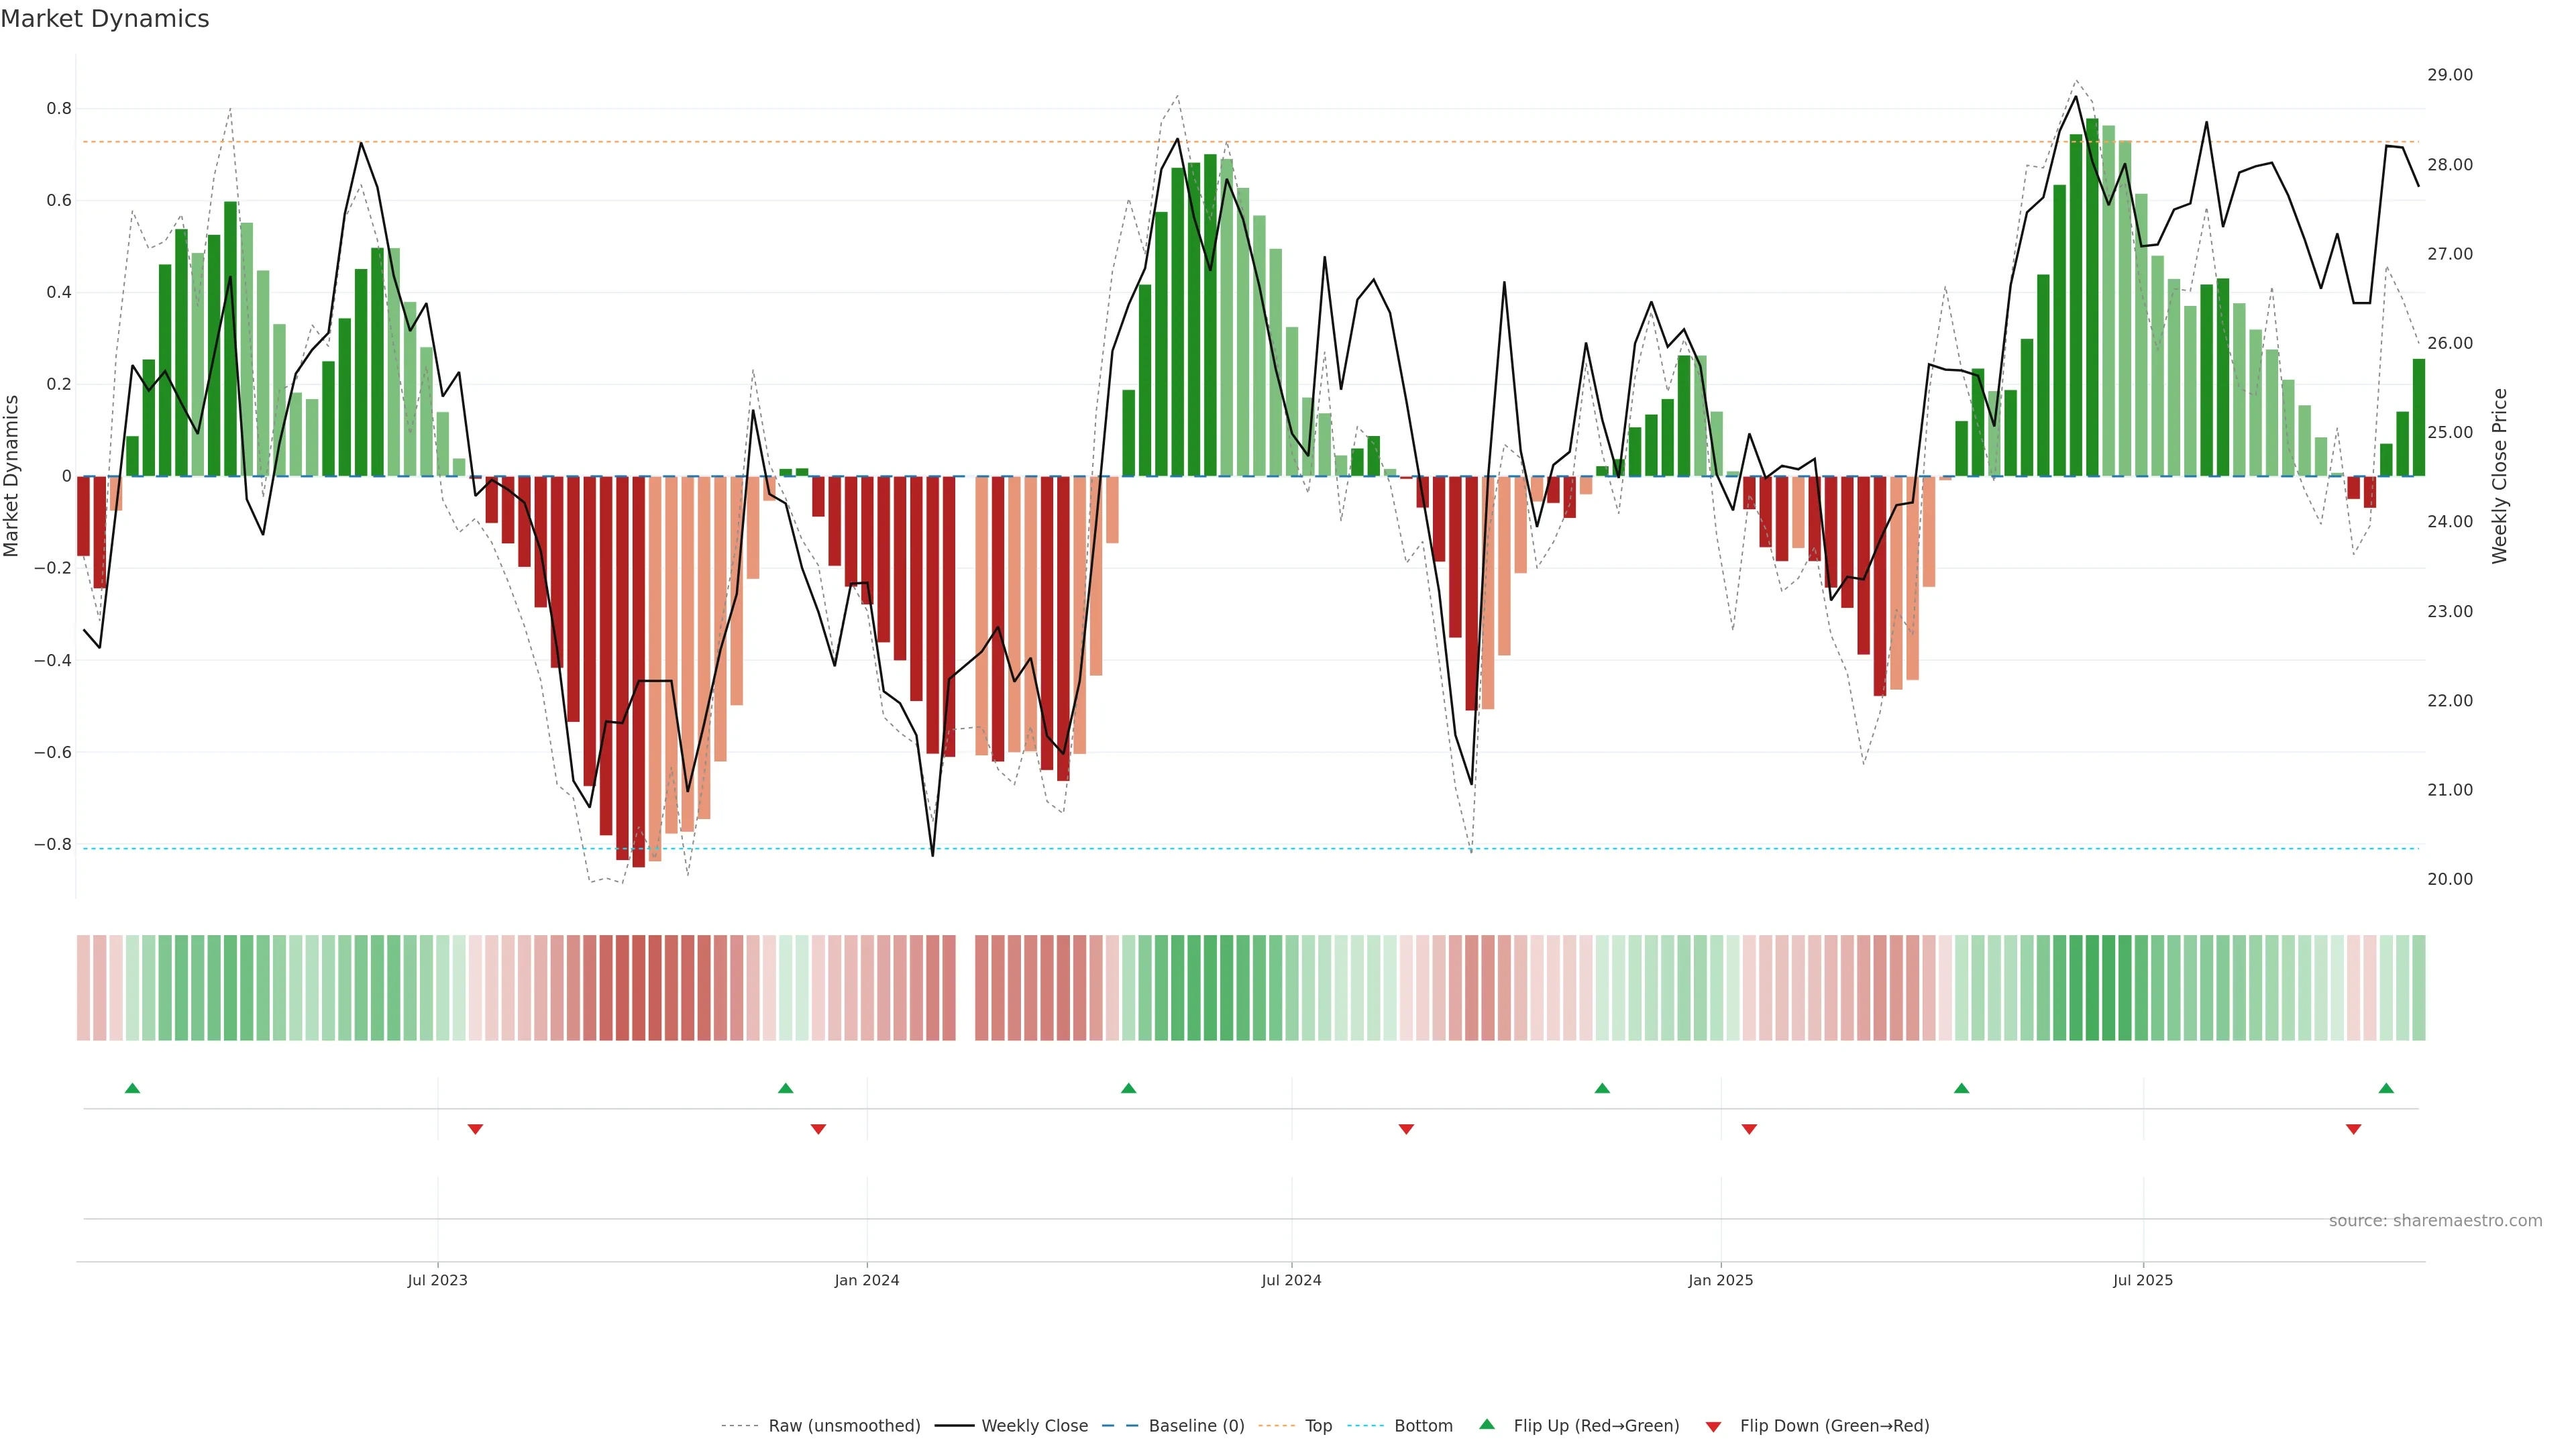Viewport: 2576px width, 1449px height.
Task: Toggle the Baseline (0) legend entry
Action: [x=1196, y=1425]
